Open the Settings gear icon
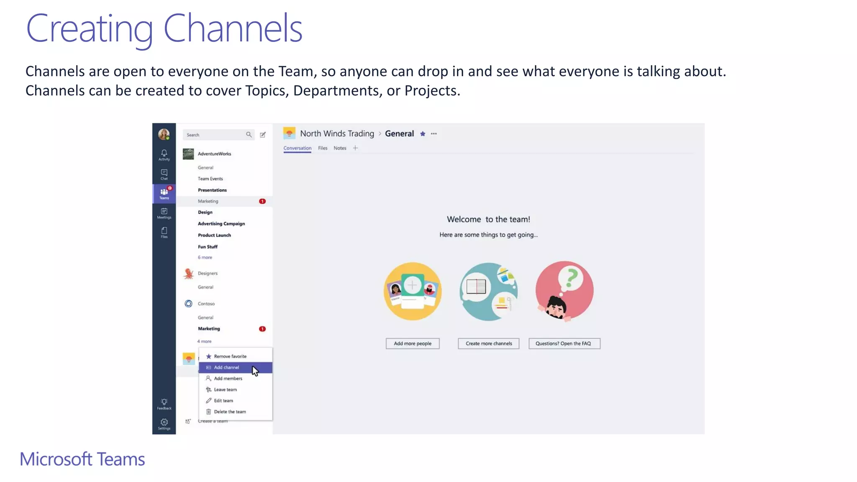This screenshot has height=482, width=857. coord(164,424)
